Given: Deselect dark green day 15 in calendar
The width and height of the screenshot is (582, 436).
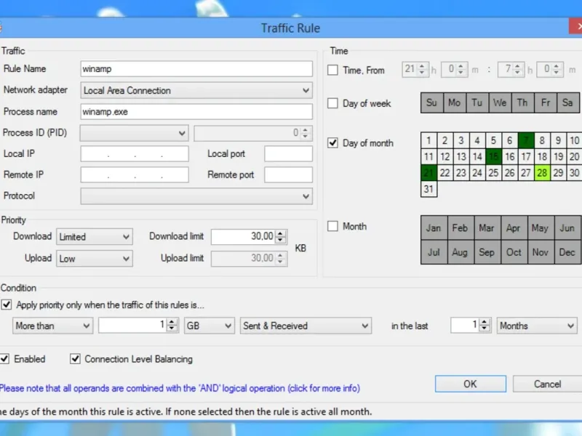Looking at the screenshot, I should [x=493, y=157].
